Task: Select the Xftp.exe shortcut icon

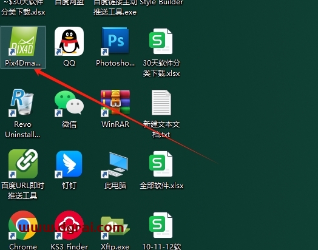Action: pyautogui.click(x=115, y=228)
